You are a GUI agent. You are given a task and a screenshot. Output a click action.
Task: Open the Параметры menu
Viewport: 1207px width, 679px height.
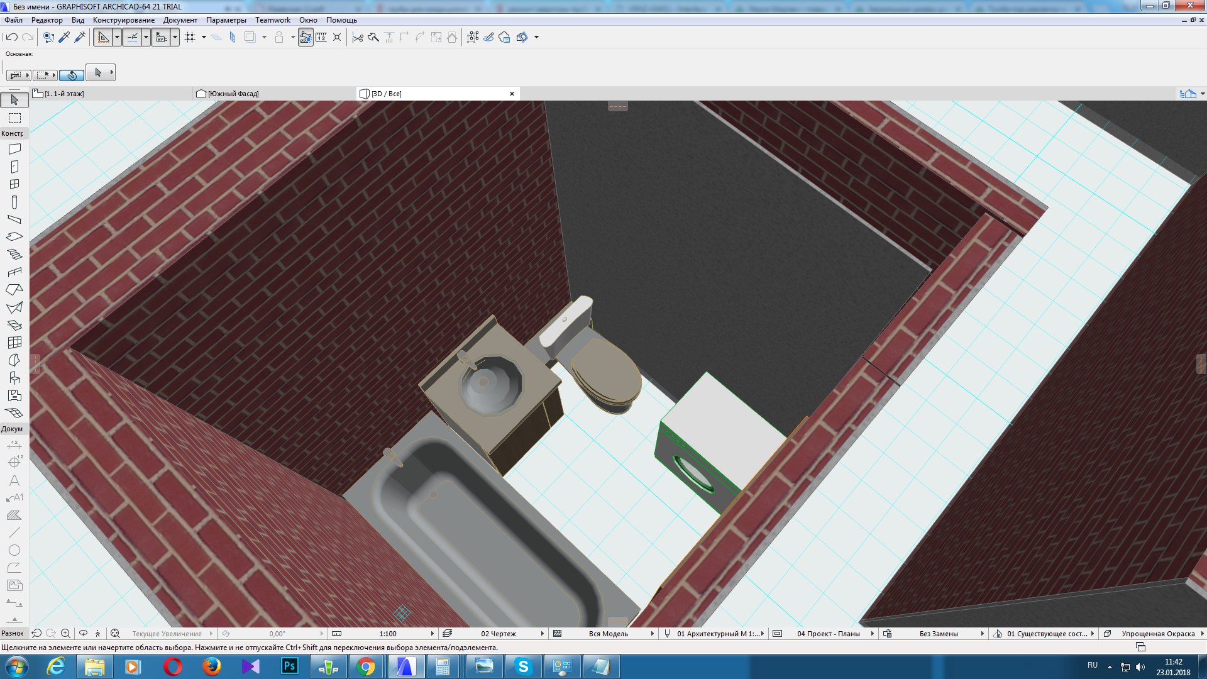tap(226, 20)
